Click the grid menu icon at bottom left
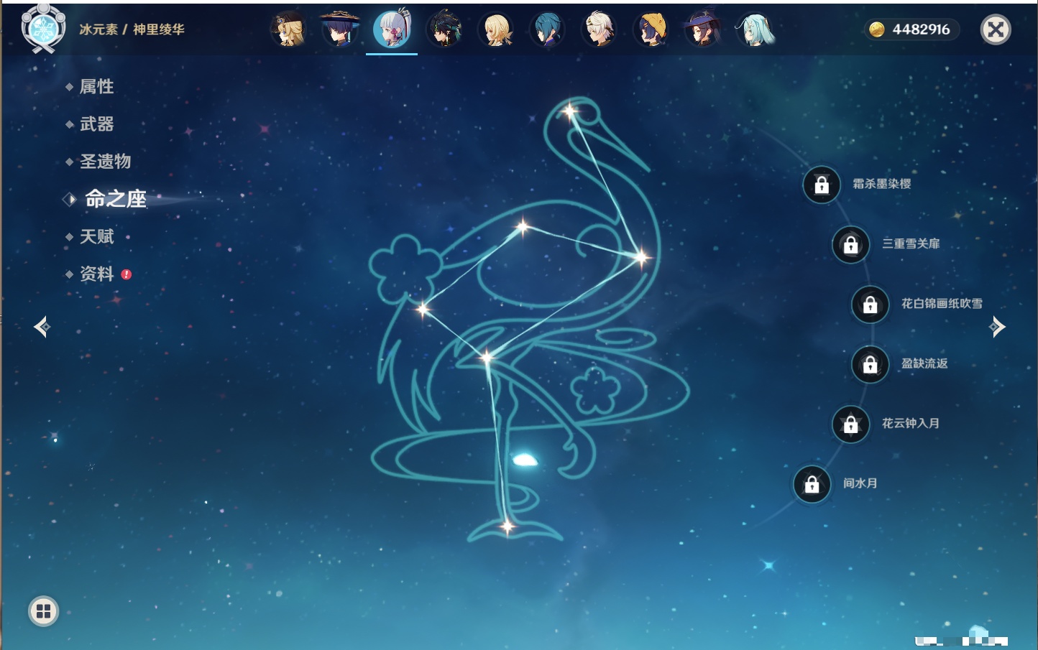This screenshot has width=1038, height=650. click(x=43, y=611)
